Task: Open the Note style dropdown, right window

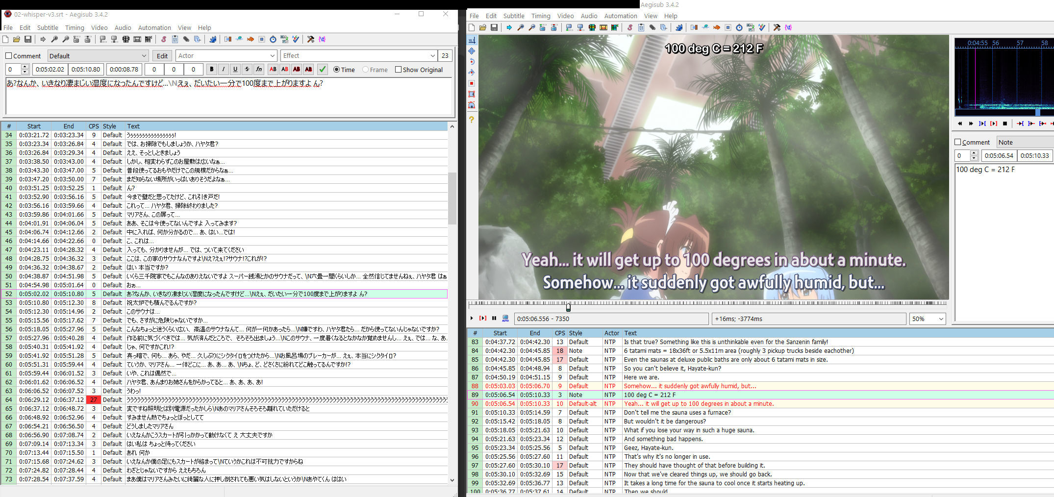Action: point(1025,142)
